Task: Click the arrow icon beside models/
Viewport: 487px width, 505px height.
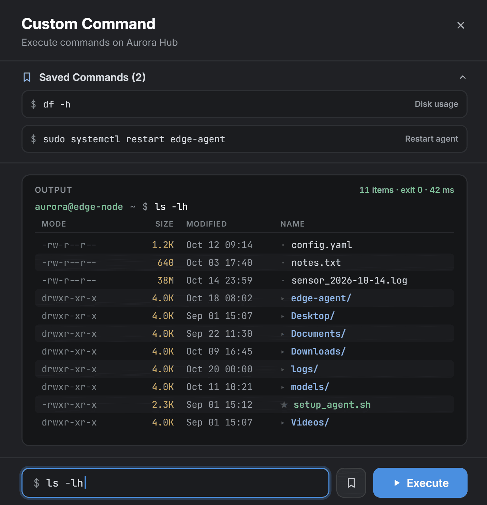Action: tap(283, 387)
